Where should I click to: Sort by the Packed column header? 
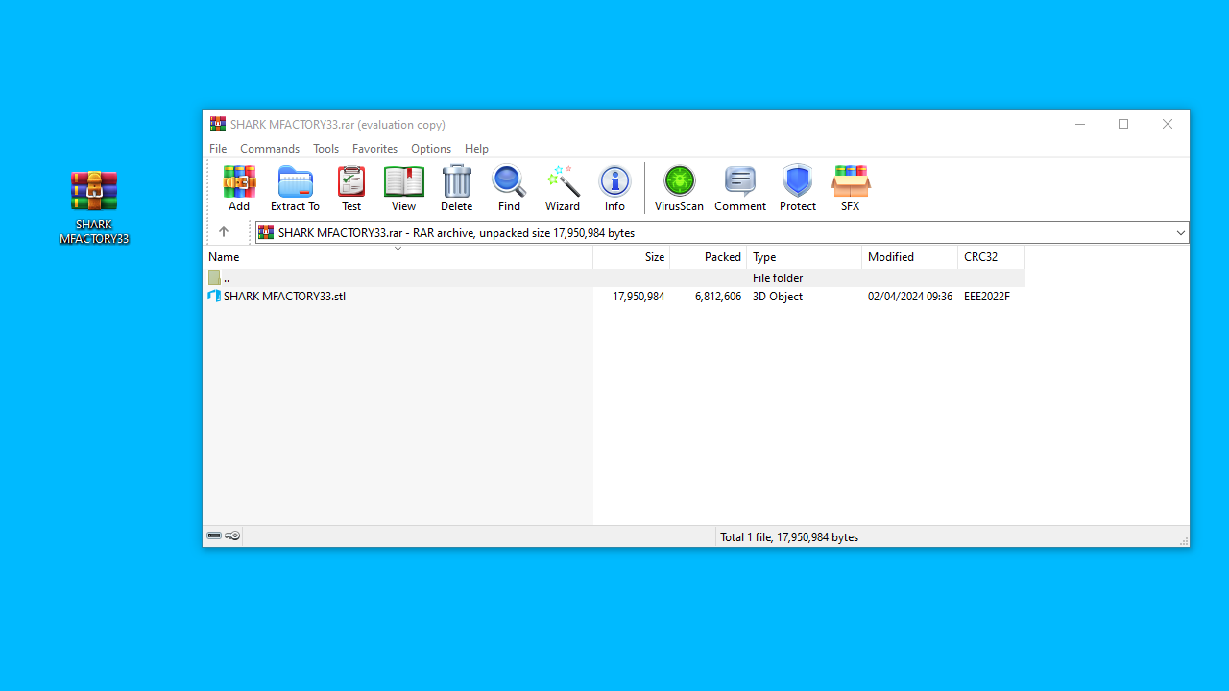tap(709, 257)
